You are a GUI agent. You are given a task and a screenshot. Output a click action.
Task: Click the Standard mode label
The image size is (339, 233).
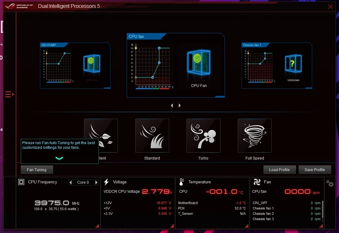click(x=152, y=158)
